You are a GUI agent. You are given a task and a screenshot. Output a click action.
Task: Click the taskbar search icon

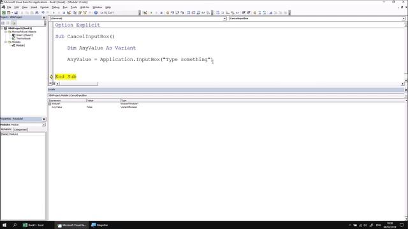click(15, 225)
